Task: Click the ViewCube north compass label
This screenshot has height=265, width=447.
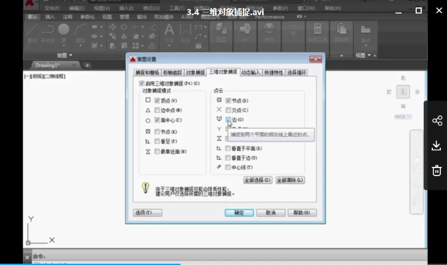Action: click(x=403, y=78)
